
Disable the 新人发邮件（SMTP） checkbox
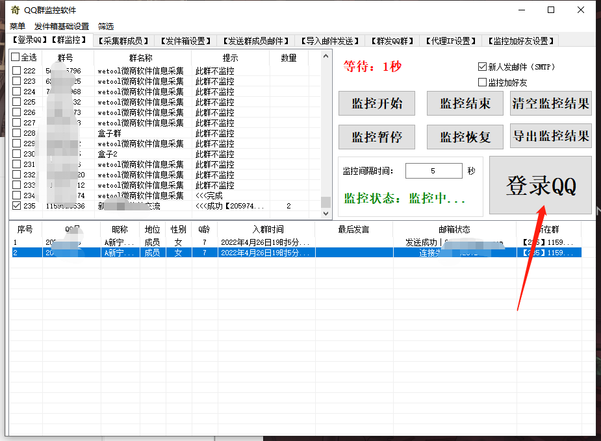[482, 67]
